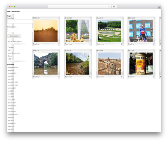This screenshot has width=168, height=142.
Task: Open the Lulu's photo blog title link
Action: click(x=13, y=11)
